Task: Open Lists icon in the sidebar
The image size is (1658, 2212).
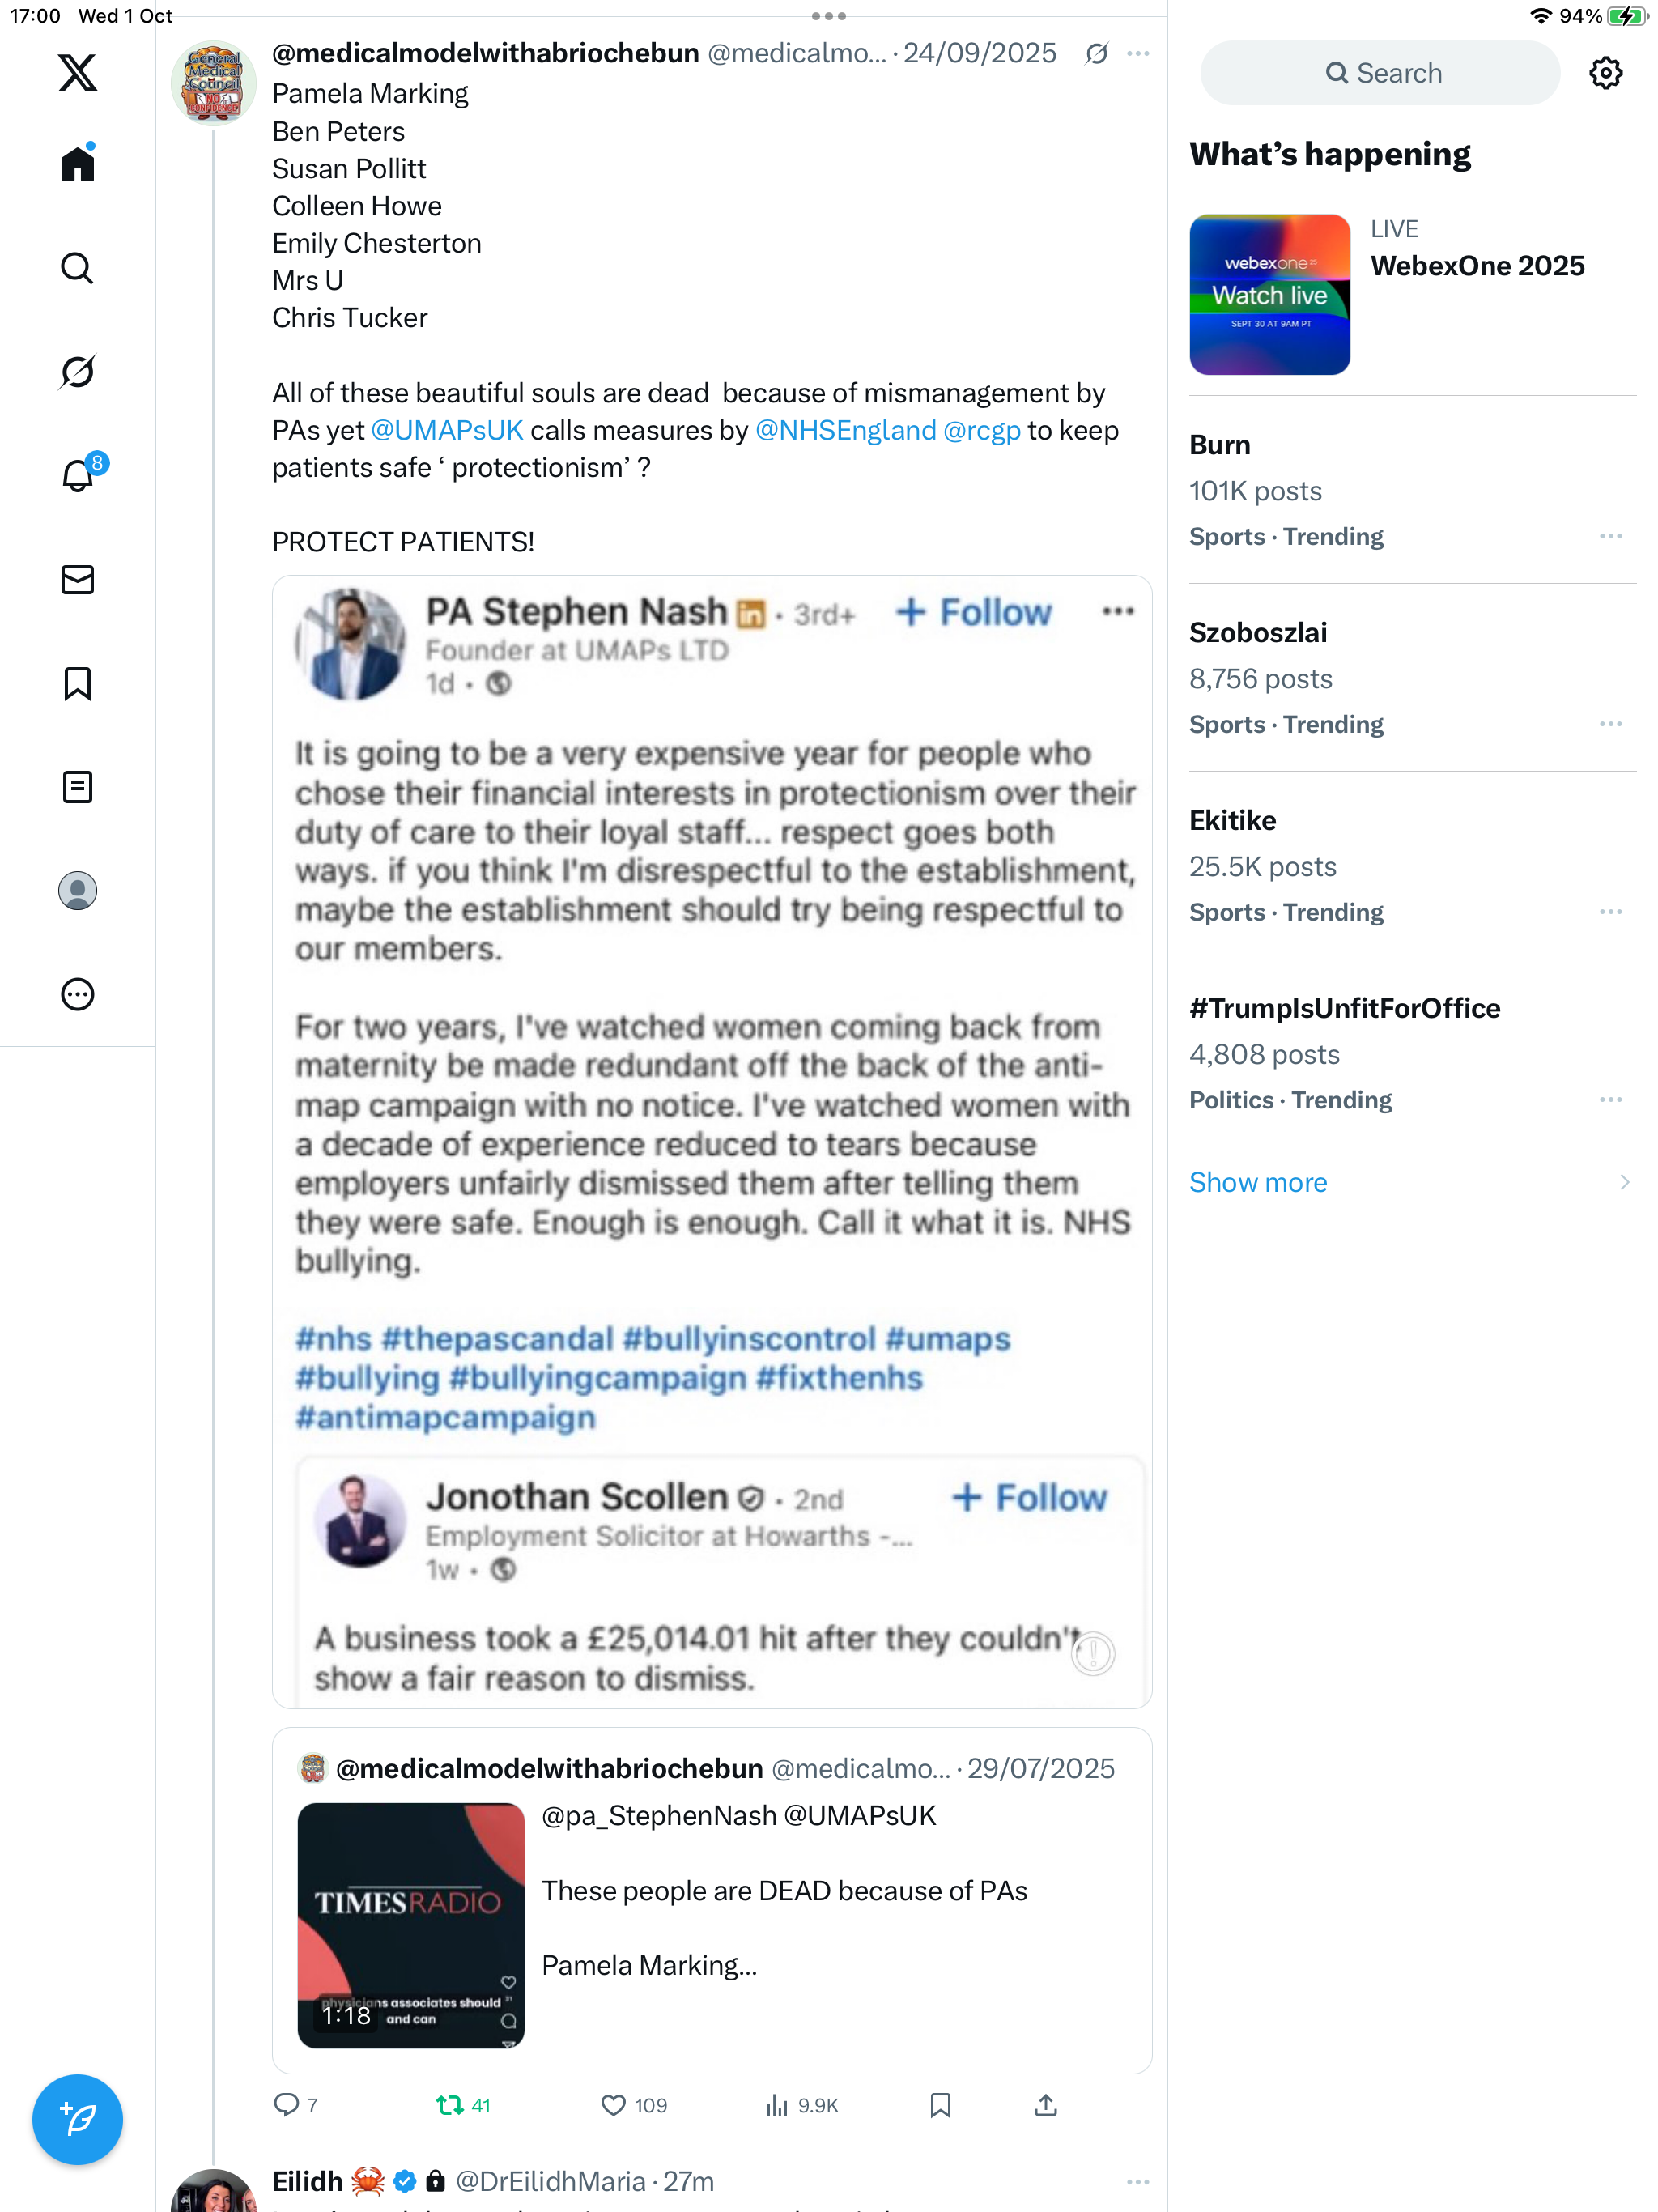Action: point(77,787)
